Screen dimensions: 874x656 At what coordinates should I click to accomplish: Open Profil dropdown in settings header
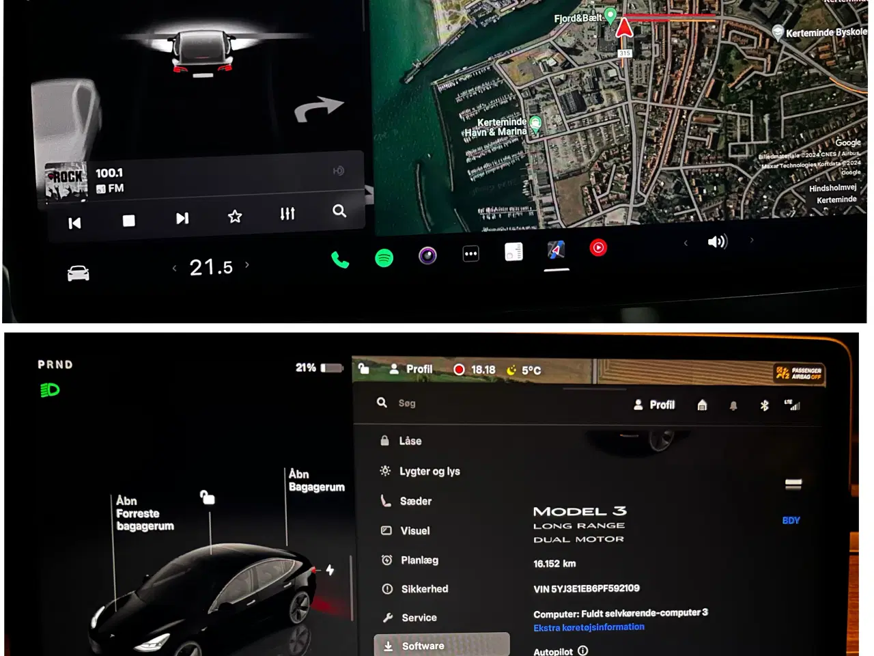(x=654, y=405)
